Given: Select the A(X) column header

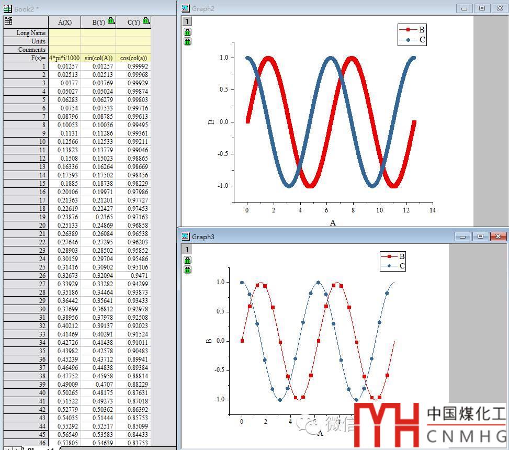Looking at the screenshot, I should tap(65, 22).
